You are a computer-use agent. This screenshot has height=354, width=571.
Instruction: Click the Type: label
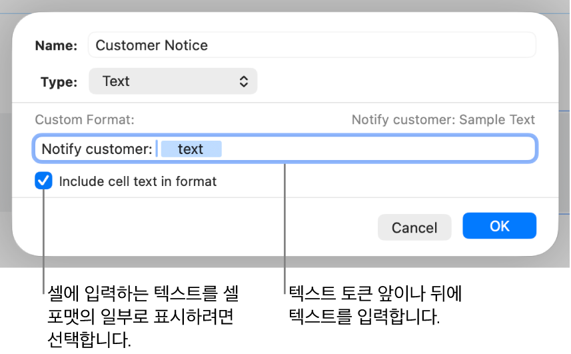[x=59, y=82]
